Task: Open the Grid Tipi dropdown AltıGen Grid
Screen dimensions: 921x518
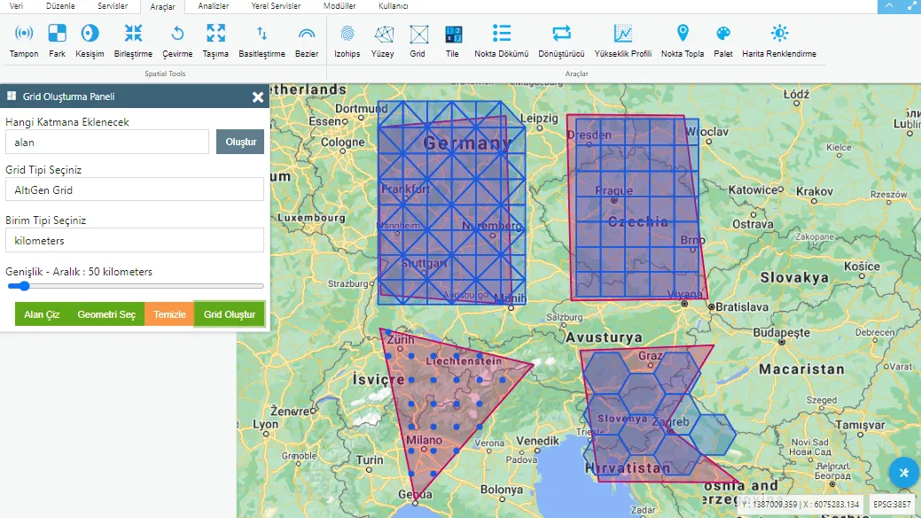Action: tap(135, 190)
